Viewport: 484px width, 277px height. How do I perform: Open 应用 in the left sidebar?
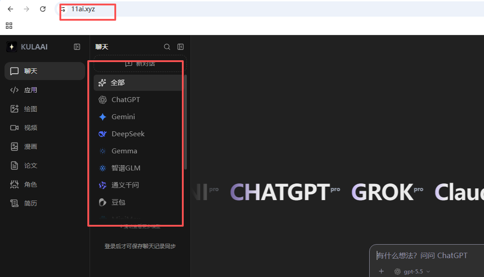pos(45,90)
